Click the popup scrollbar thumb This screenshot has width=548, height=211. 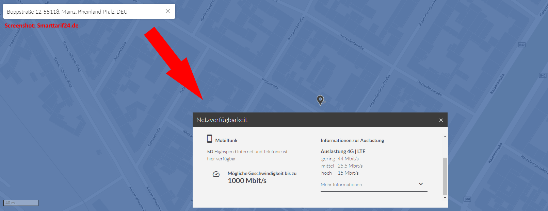coord(445,176)
